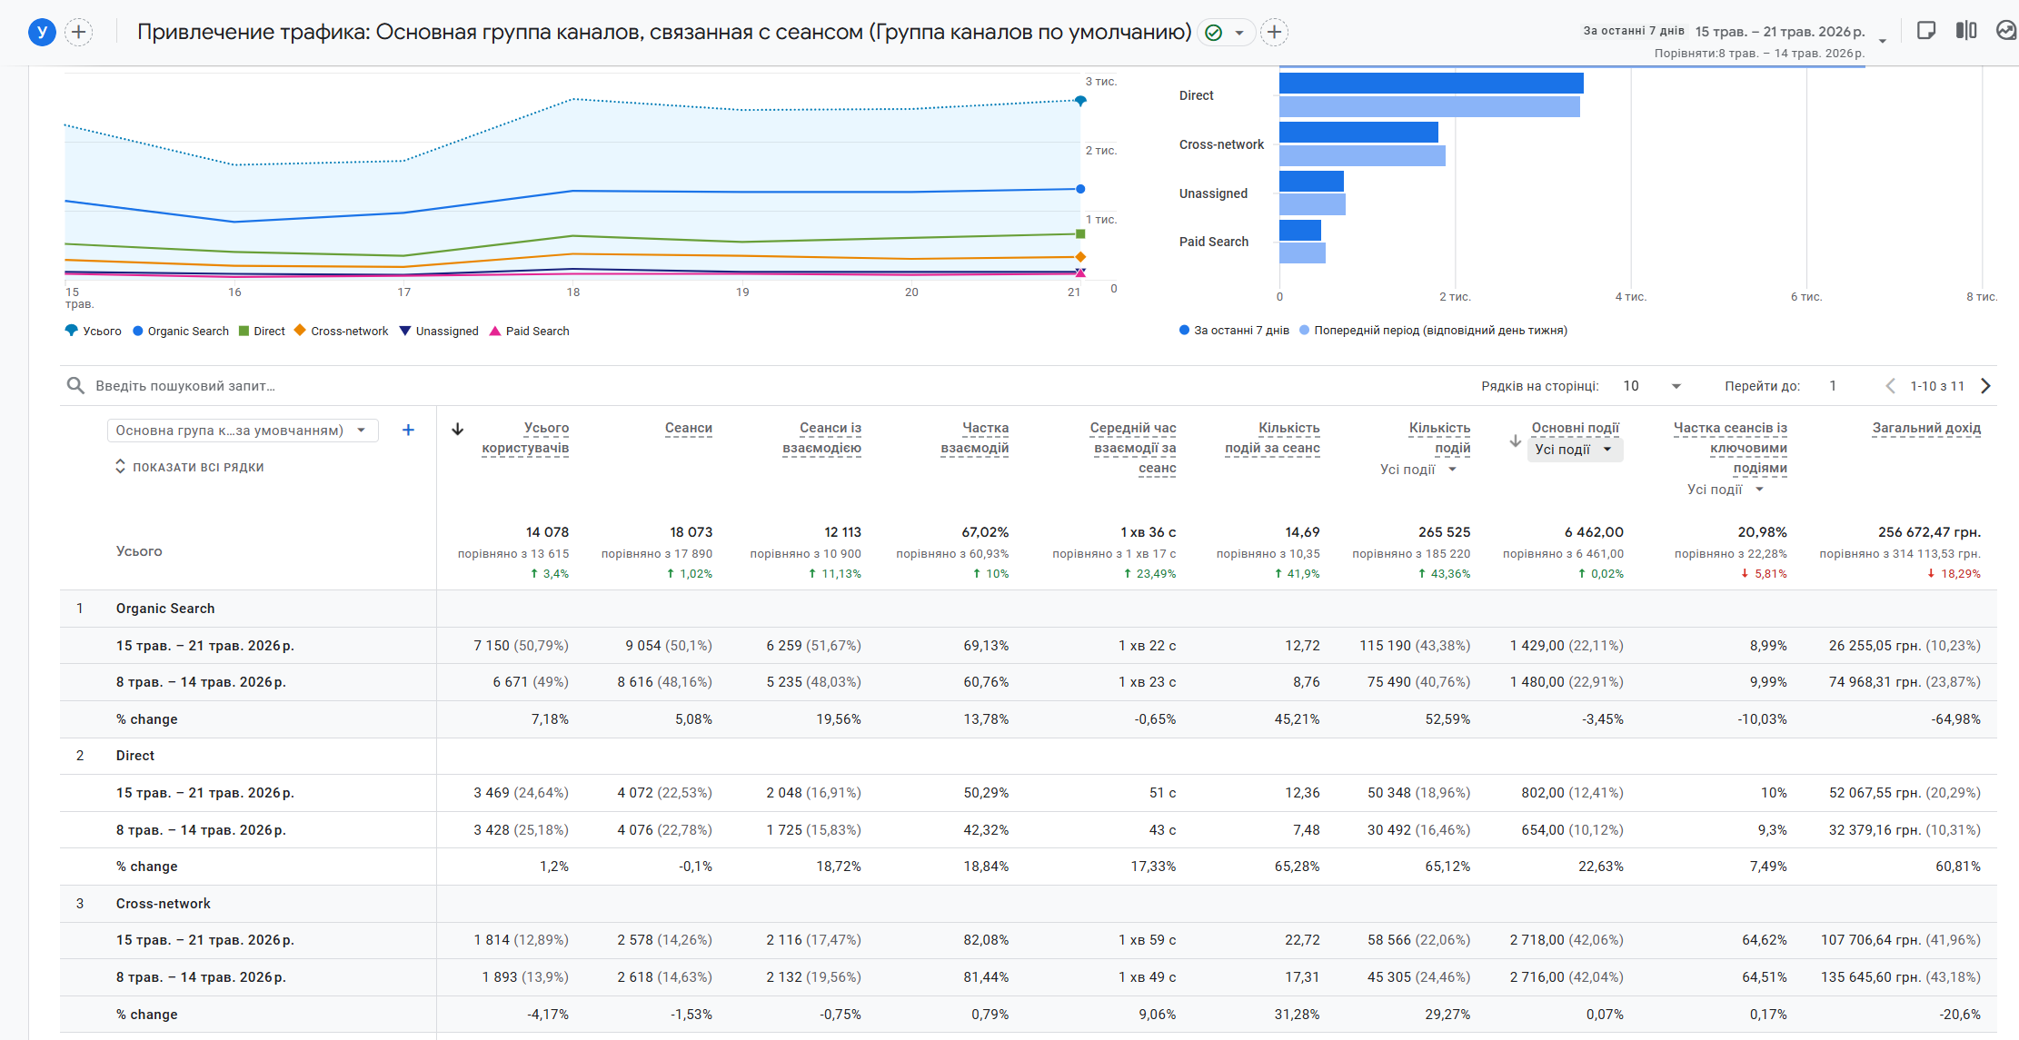Toggle Organic Search series in chart legend
Screen dimensions: 2019x1040
point(181,332)
